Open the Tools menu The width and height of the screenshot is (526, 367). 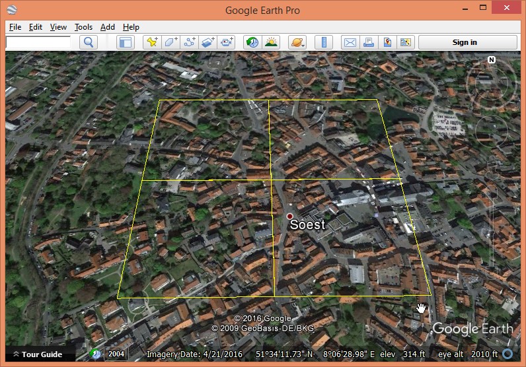(83, 27)
